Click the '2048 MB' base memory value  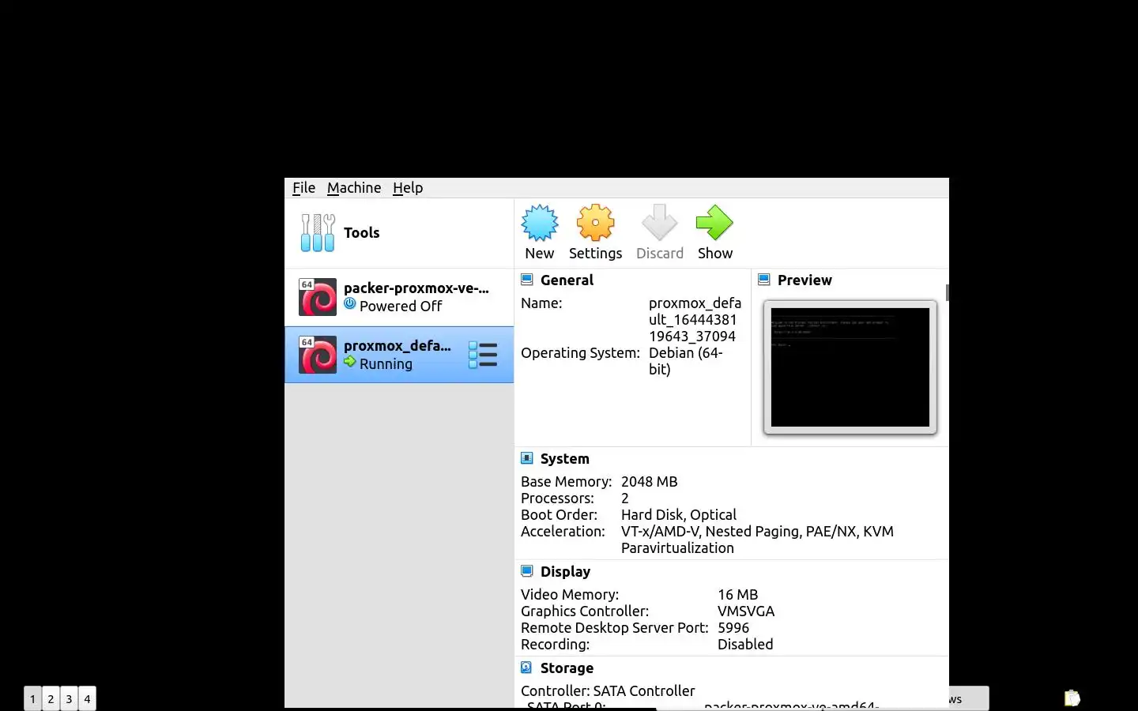tap(649, 482)
